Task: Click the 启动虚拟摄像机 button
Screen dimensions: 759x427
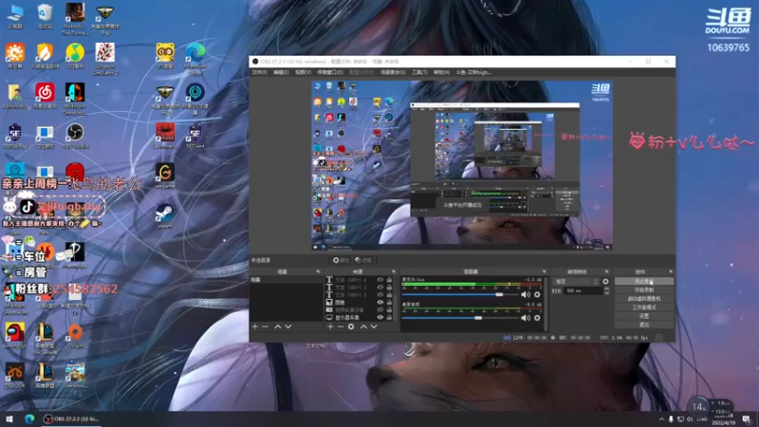Action: (x=644, y=299)
